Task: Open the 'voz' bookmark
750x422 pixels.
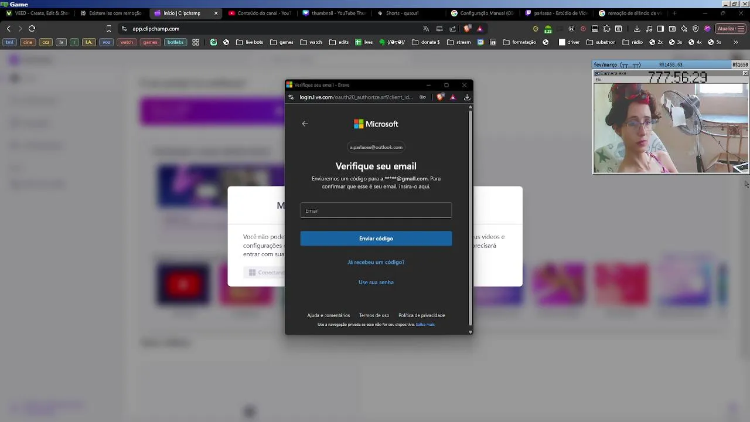Action: click(106, 42)
